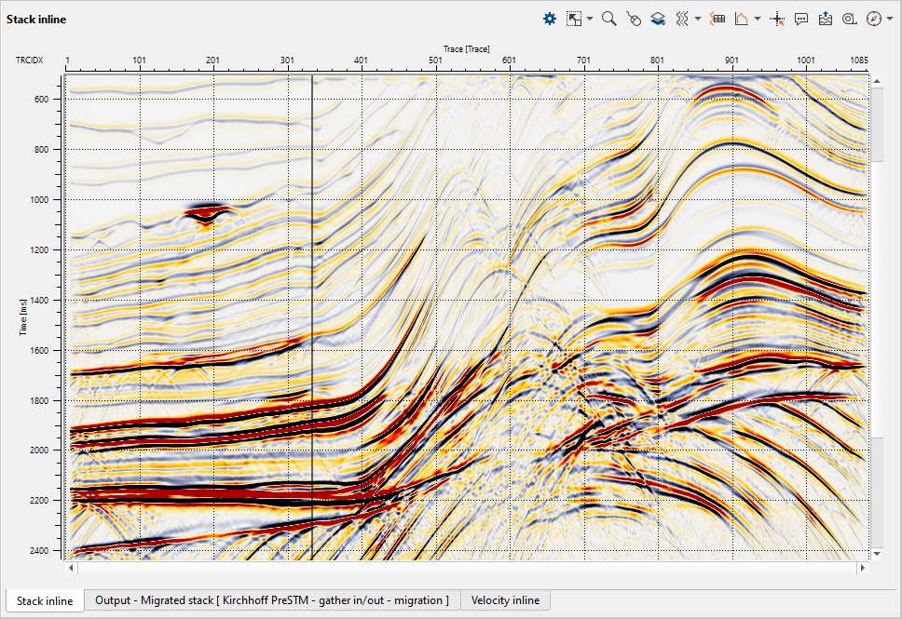Screen dimensions: 902x619
Task: Click the spectrum graph icon
Action: click(x=742, y=19)
